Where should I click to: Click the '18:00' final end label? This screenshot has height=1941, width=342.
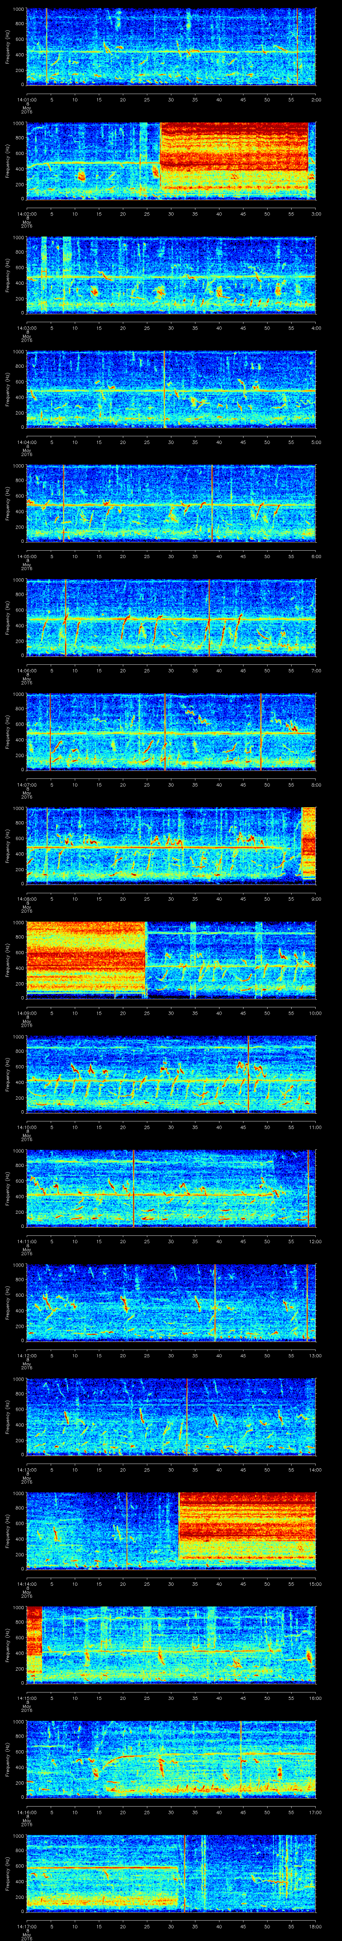315,1927
